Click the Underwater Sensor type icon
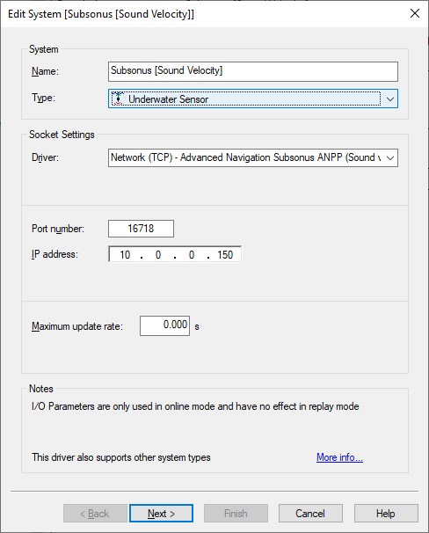Viewport: 429px width, 533px height. pyautogui.click(x=118, y=99)
